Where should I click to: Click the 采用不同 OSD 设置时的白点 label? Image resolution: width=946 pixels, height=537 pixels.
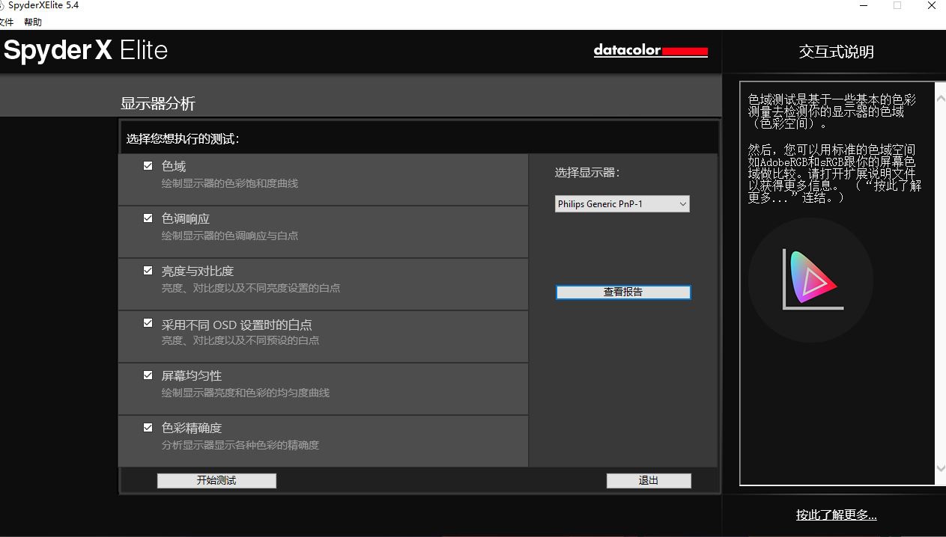coord(237,325)
